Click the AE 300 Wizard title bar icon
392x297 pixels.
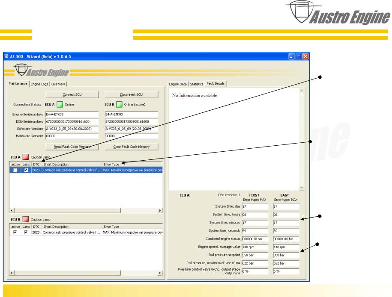tap(6, 56)
